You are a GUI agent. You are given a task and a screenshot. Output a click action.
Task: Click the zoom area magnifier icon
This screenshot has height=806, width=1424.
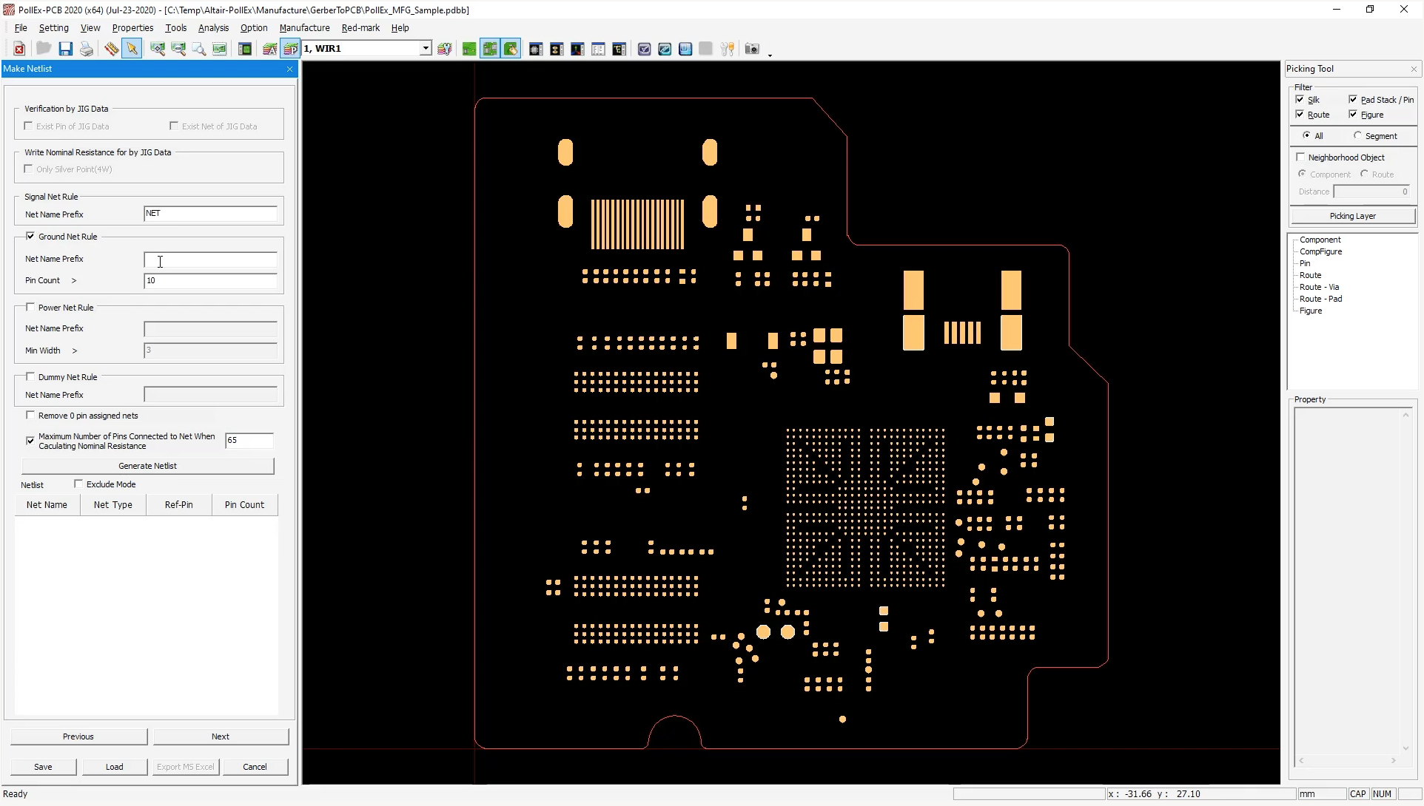[198, 49]
